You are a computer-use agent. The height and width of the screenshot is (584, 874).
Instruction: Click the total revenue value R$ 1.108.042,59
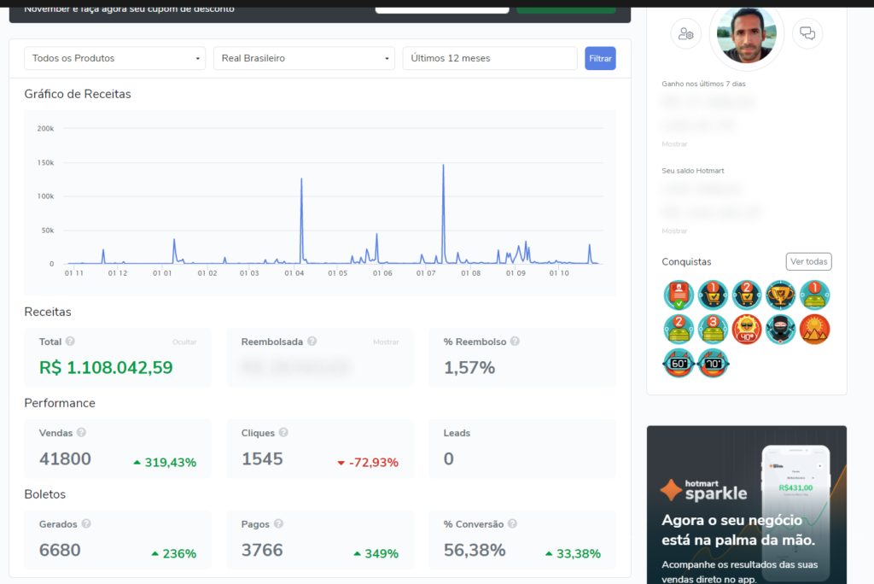[x=106, y=368]
